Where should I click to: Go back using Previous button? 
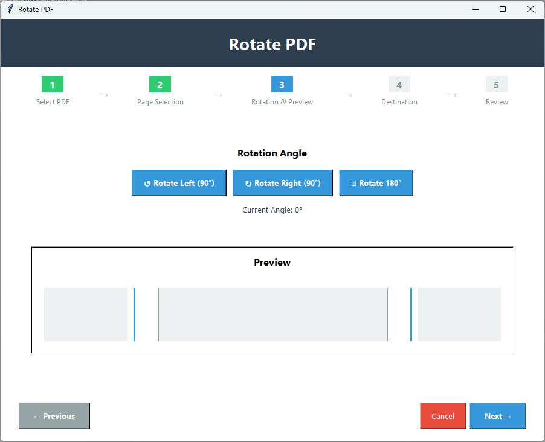(54, 415)
